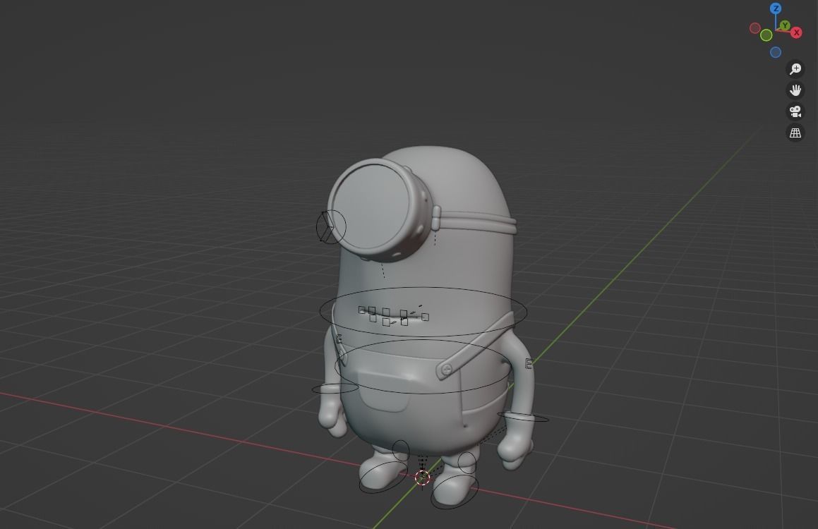Select the E marker on left arm
This screenshot has width=818, height=529.
[339, 339]
